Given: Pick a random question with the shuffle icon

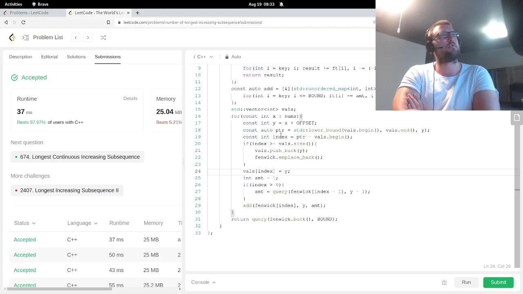Looking at the screenshot, I should click(103, 38).
